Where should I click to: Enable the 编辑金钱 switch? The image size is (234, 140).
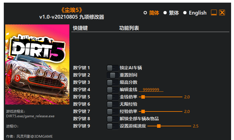point(113,90)
